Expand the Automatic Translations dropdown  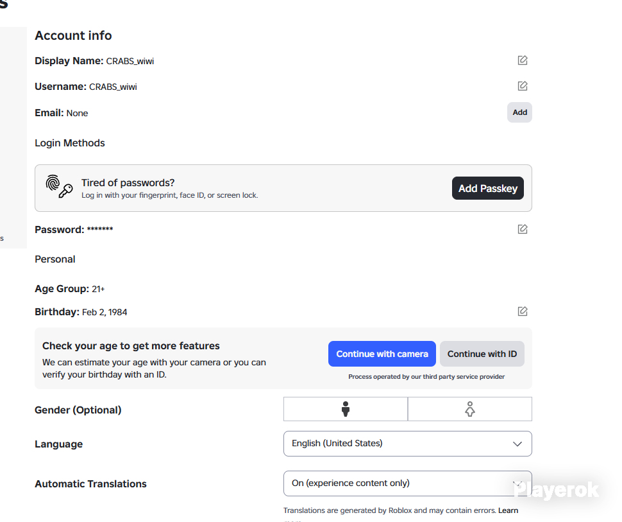407,483
